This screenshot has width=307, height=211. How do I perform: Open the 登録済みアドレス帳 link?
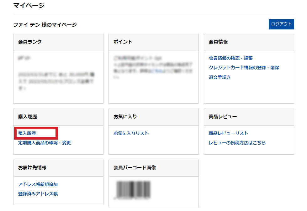(x=38, y=194)
